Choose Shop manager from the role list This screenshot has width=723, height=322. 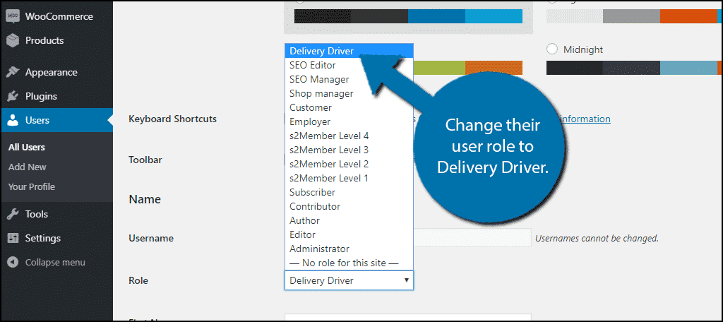(x=349, y=93)
